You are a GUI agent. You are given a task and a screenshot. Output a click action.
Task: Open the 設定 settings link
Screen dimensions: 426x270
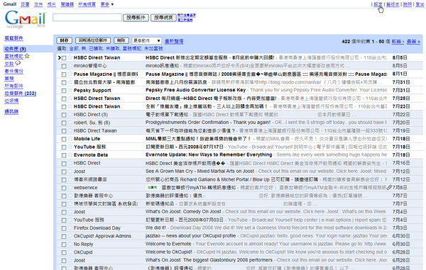(x=378, y=4)
